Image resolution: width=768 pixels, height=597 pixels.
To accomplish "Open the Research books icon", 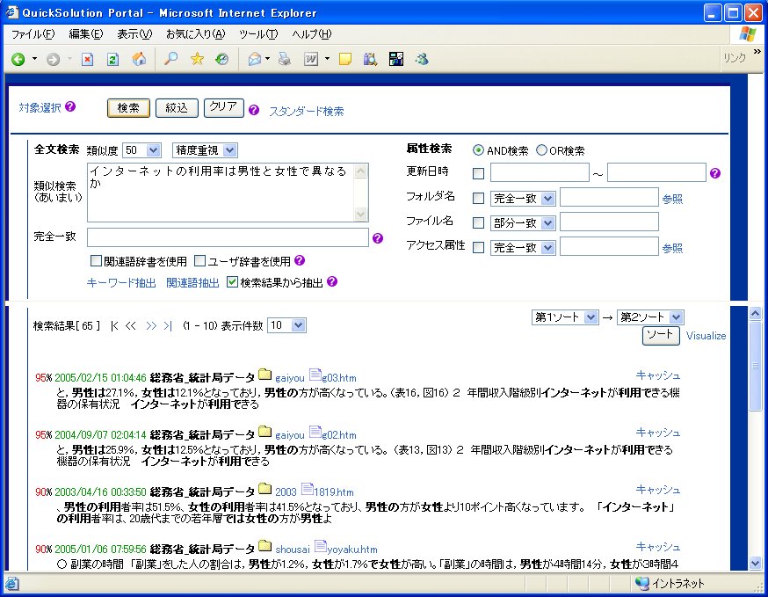I will tap(370, 59).
